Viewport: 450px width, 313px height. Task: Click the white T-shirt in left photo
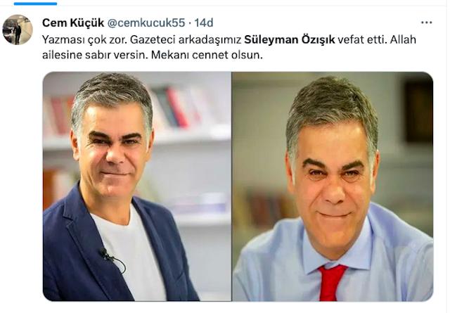coord(132,253)
